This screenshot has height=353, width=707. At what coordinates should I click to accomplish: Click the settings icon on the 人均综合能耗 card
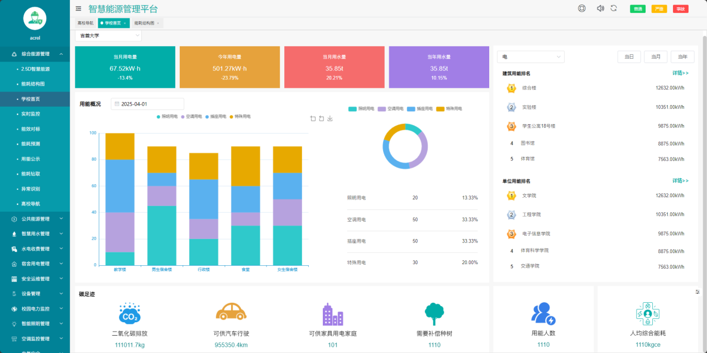tap(697, 292)
